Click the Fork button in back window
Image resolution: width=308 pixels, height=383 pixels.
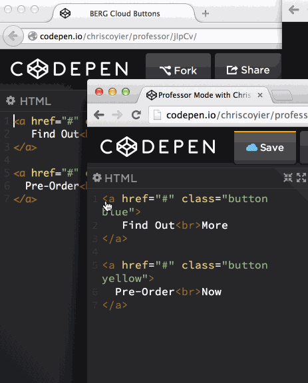pos(178,66)
